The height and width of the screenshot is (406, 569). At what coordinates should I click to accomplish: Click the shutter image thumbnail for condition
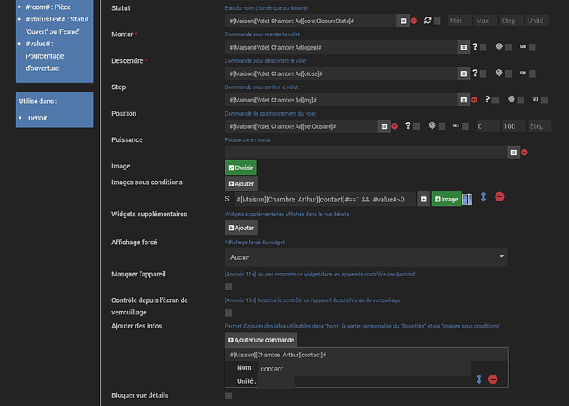tap(467, 199)
